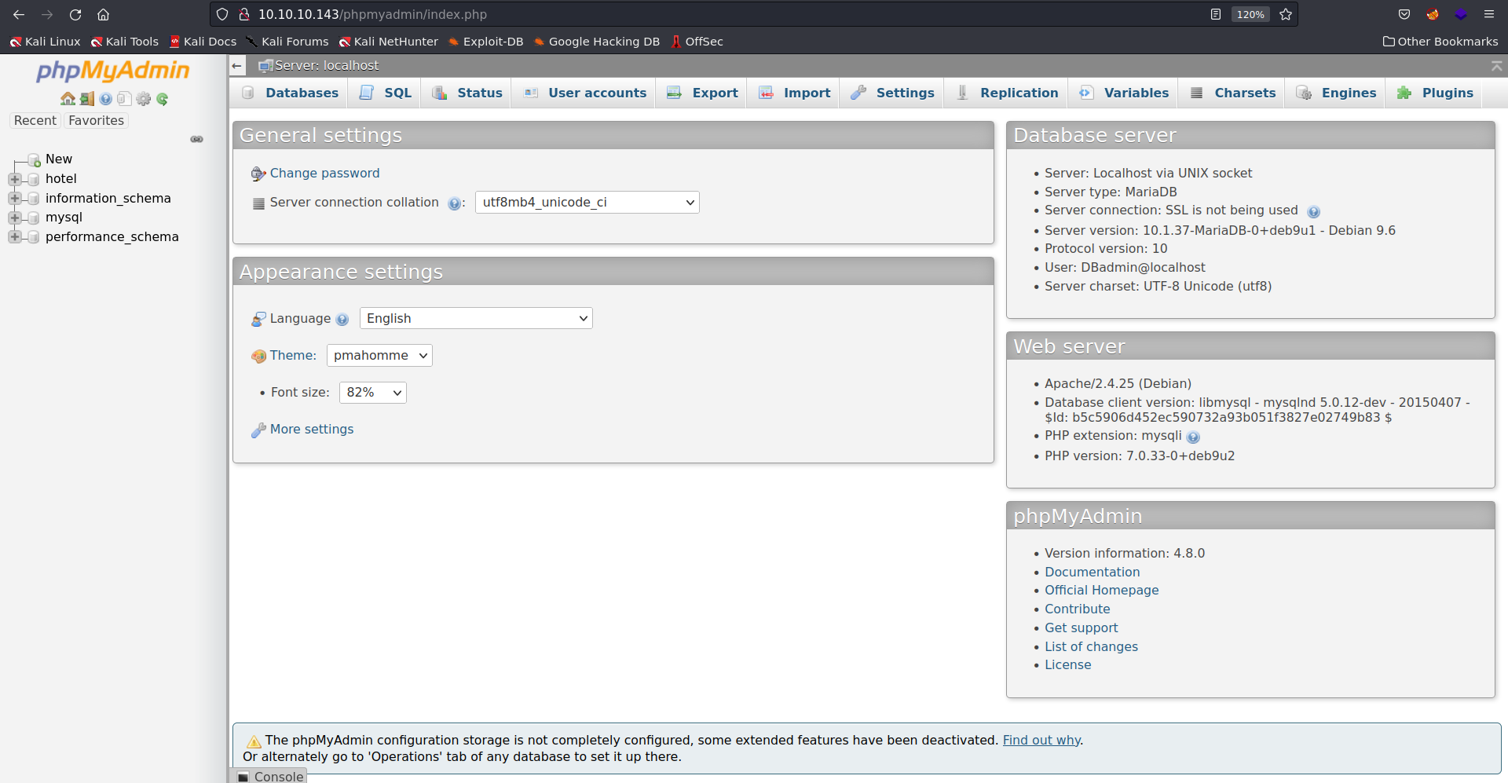Click the performance_schema database cylinder icon
1508x783 pixels.
click(x=33, y=237)
